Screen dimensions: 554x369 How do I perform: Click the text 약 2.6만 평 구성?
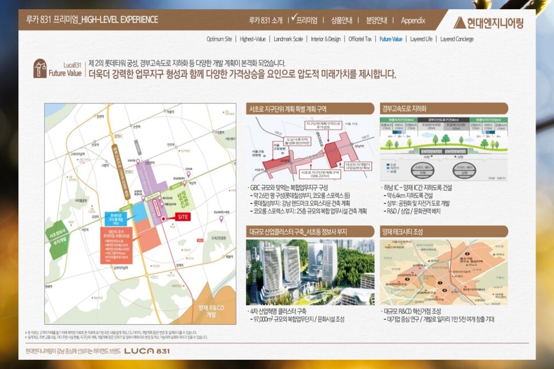pyautogui.click(x=300, y=195)
